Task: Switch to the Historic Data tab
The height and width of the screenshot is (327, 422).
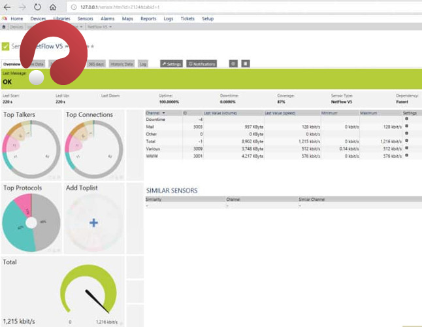Action: (x=121, y=64)
